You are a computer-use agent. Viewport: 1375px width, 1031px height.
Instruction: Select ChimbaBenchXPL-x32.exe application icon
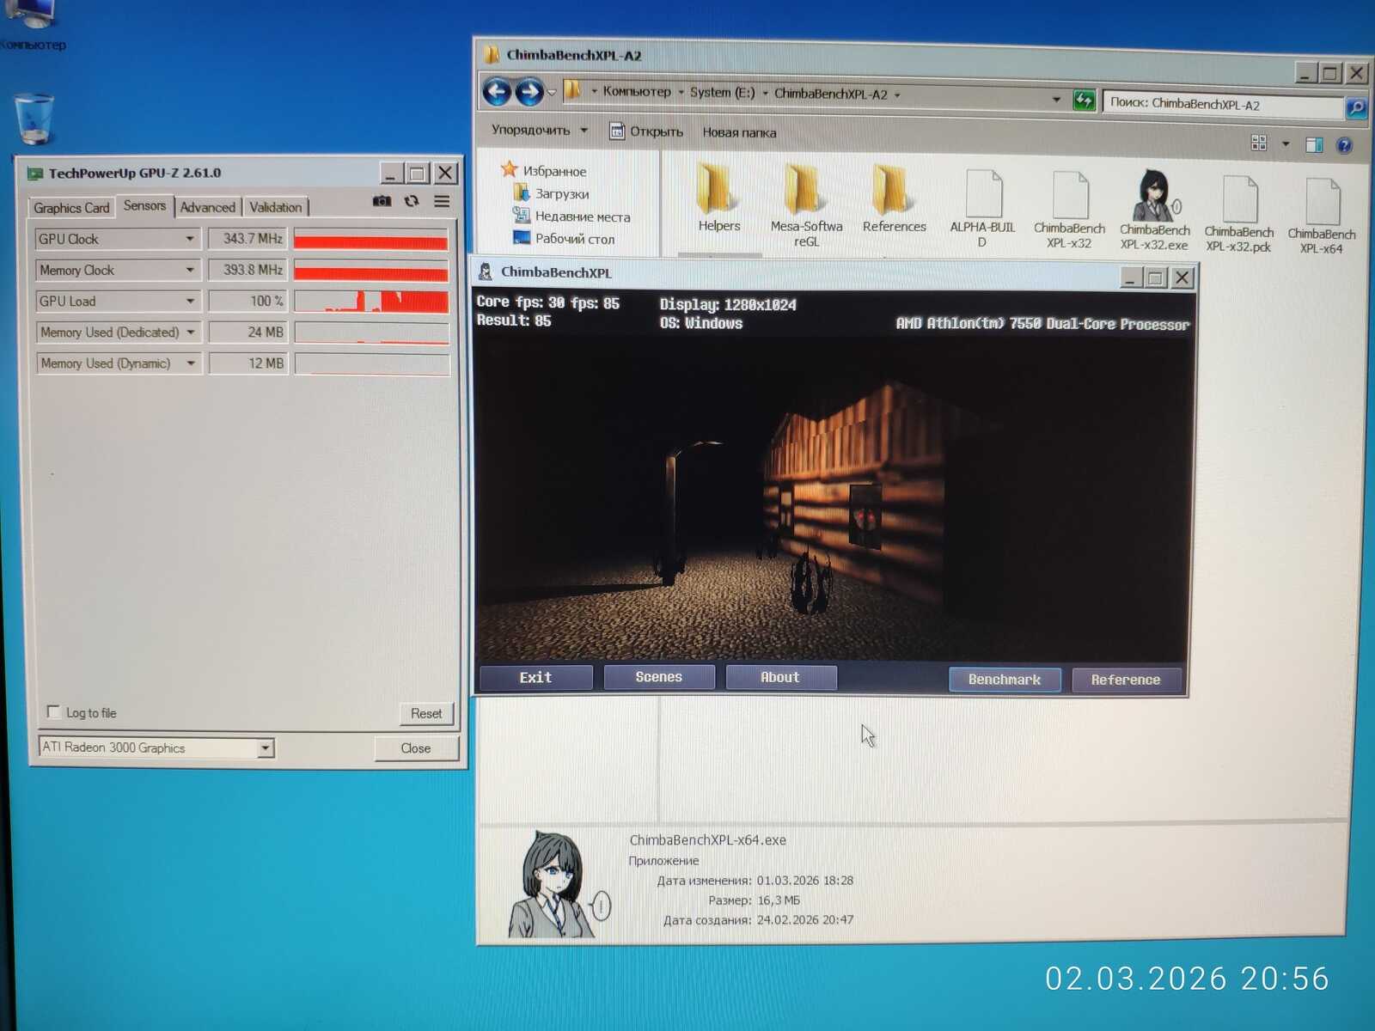click(x=1154, y=210)
